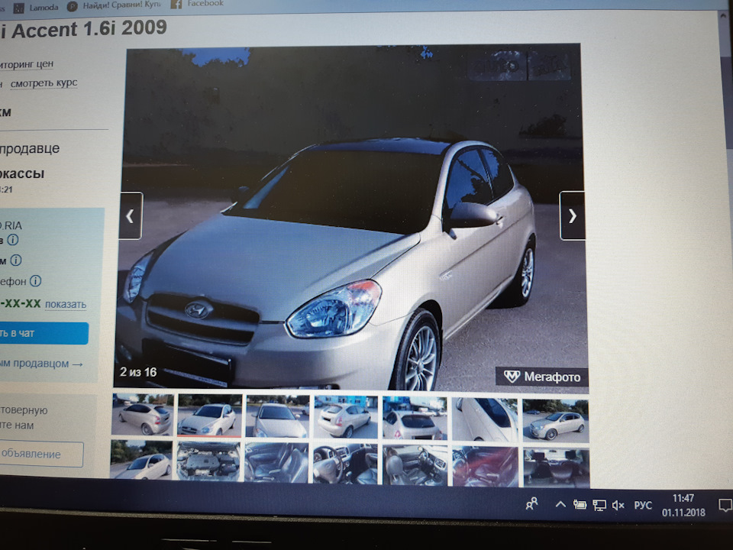Open the смотреть курс link

coord(44,83)
